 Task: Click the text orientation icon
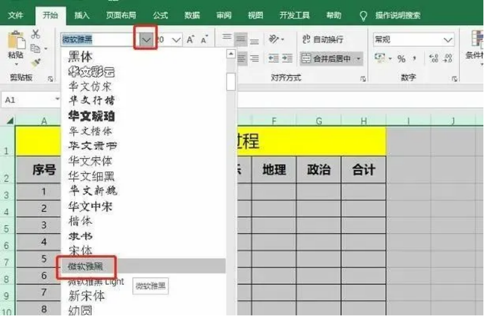(274, 39)
